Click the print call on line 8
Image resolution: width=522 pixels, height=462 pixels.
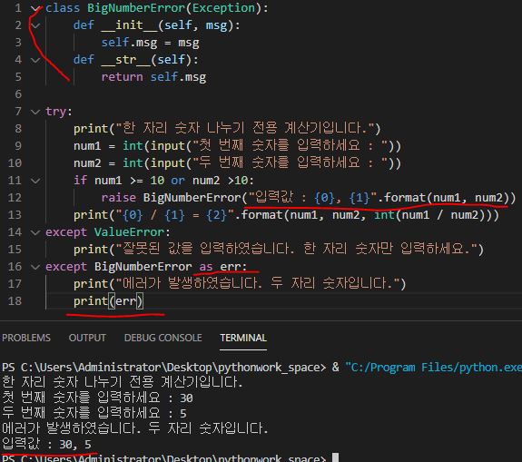point(91,129)
